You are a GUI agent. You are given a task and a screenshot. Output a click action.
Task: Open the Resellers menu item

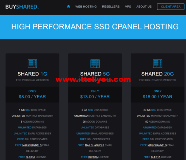pos(111,7)
